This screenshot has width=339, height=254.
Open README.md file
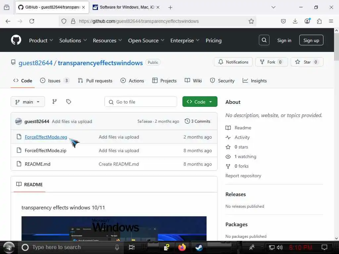click(37, 164)
